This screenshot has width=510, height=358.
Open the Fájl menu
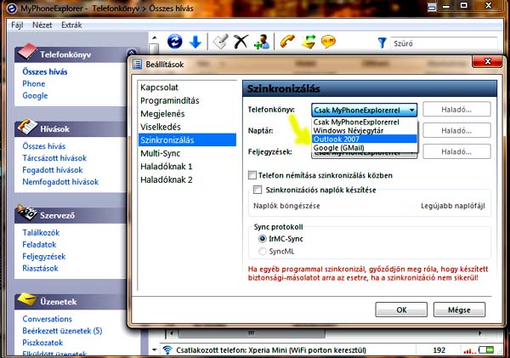17,25
